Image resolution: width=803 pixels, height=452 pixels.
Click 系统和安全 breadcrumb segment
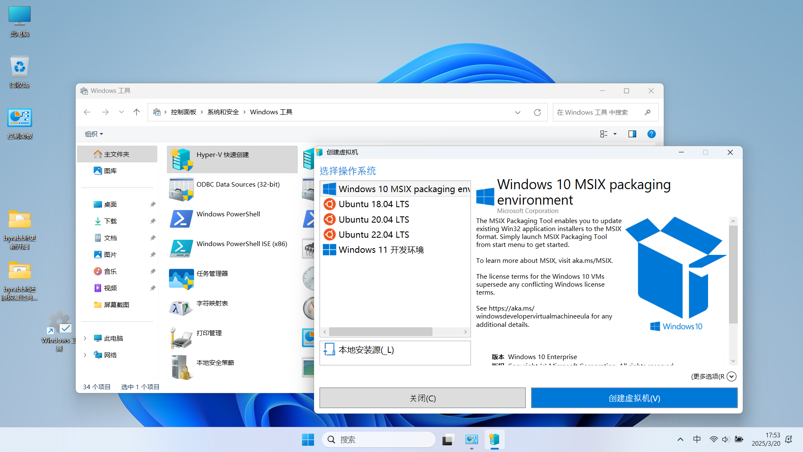tap(223, 112)
